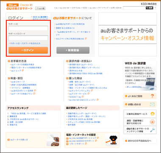The height and width of the screenshot is (153, 161).
Task: Open WEB de 請求書のログインについて link
Action: (x=40, y=18)
